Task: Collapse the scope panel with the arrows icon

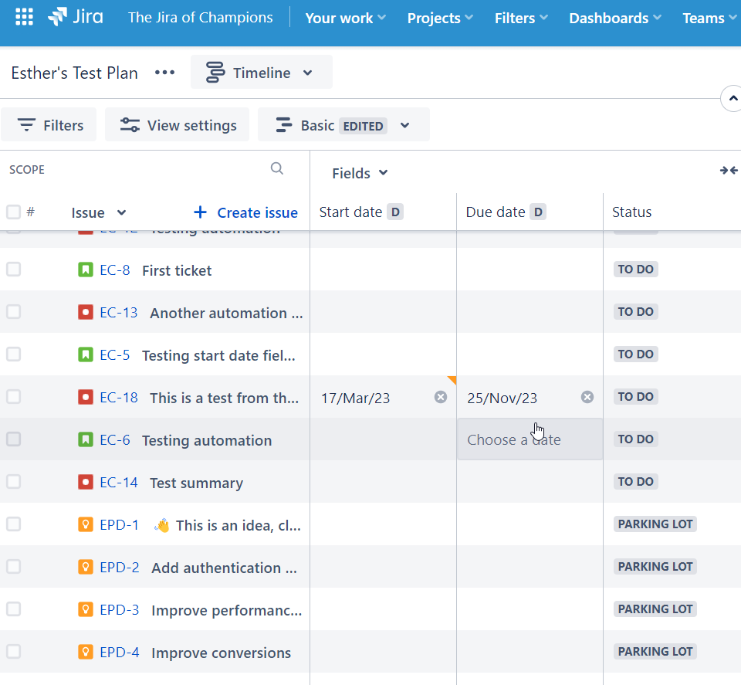Action: click(x=729, y=169)
